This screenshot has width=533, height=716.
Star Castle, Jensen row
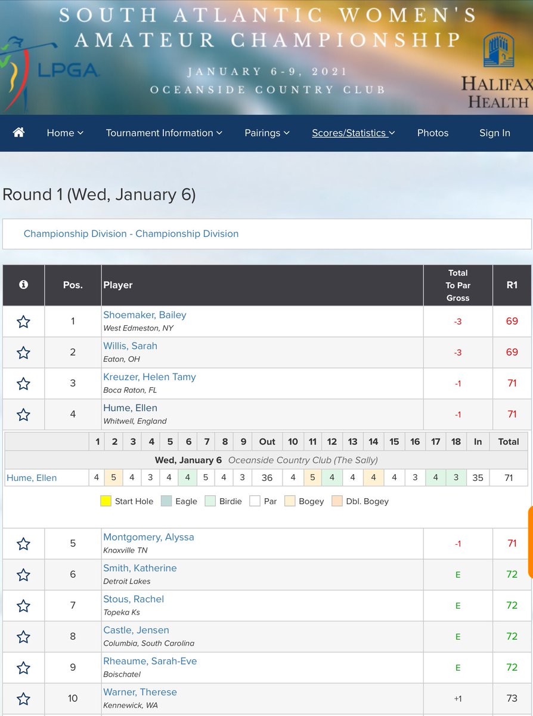pyautogui.click(x=23, y=637)
